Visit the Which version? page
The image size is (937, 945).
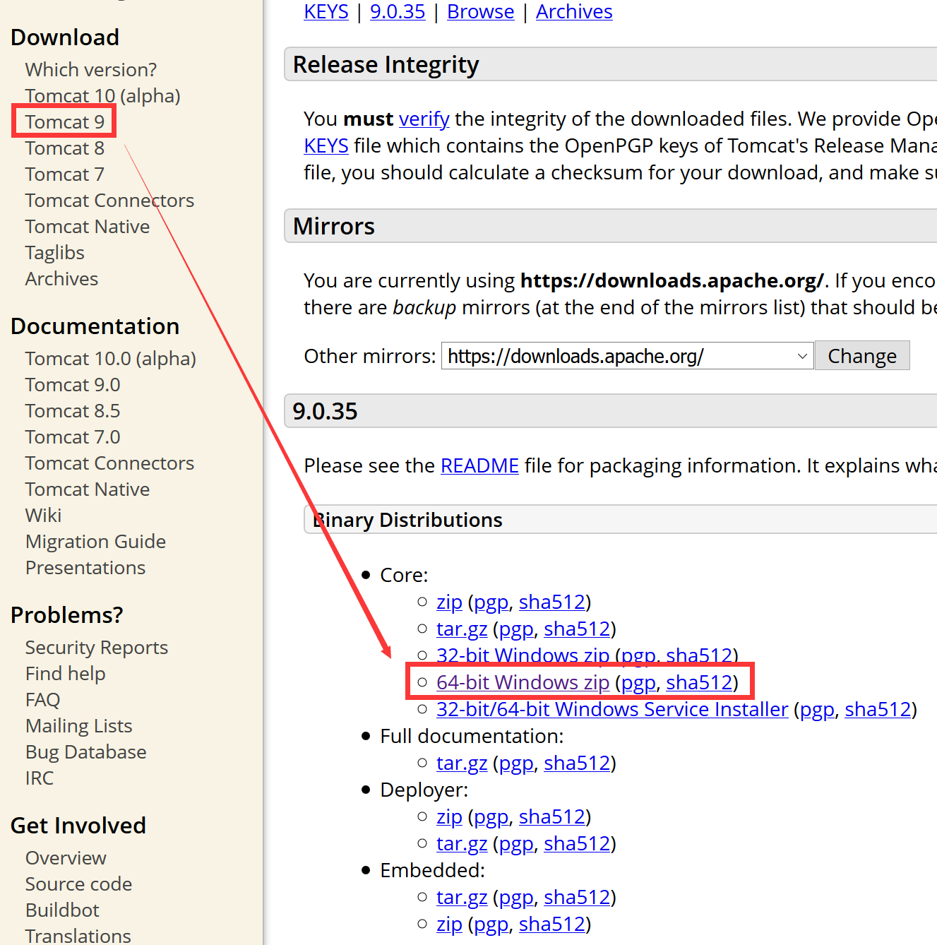coord(90,69)
